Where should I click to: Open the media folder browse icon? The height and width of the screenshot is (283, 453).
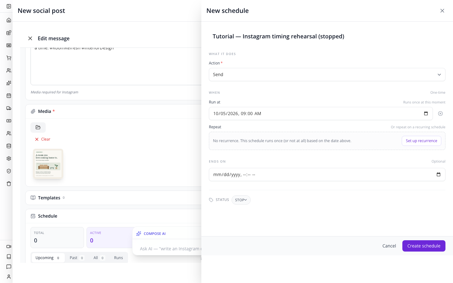38,127
